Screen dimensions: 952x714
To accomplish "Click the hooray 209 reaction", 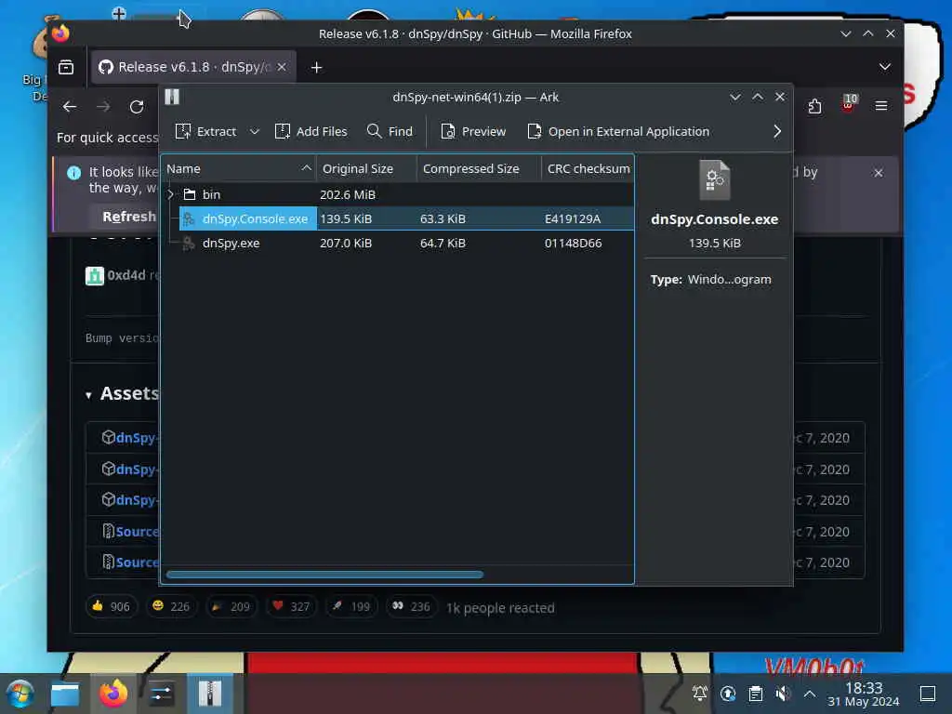I will [x=231, y=606].
